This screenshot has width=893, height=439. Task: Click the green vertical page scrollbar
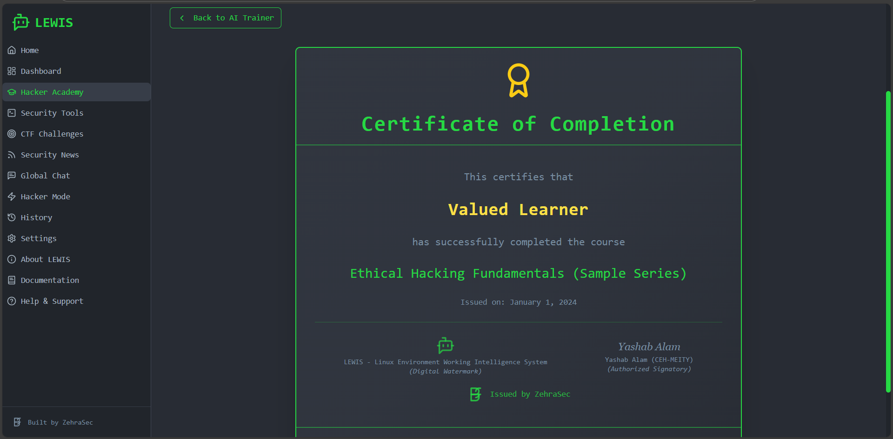888,242
